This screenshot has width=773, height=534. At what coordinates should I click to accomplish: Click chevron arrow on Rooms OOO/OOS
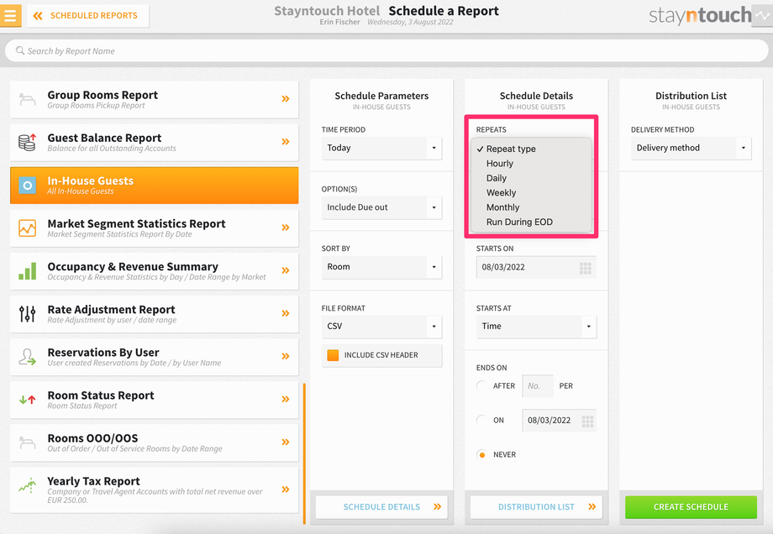click(286, 442)
